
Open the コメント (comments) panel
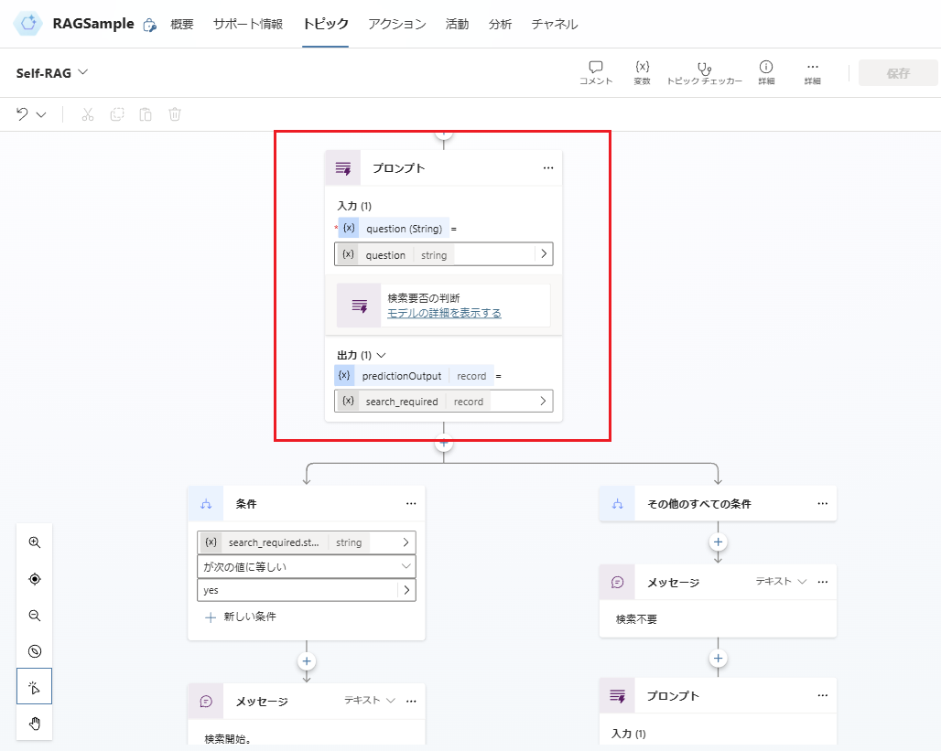click(596, 72)
